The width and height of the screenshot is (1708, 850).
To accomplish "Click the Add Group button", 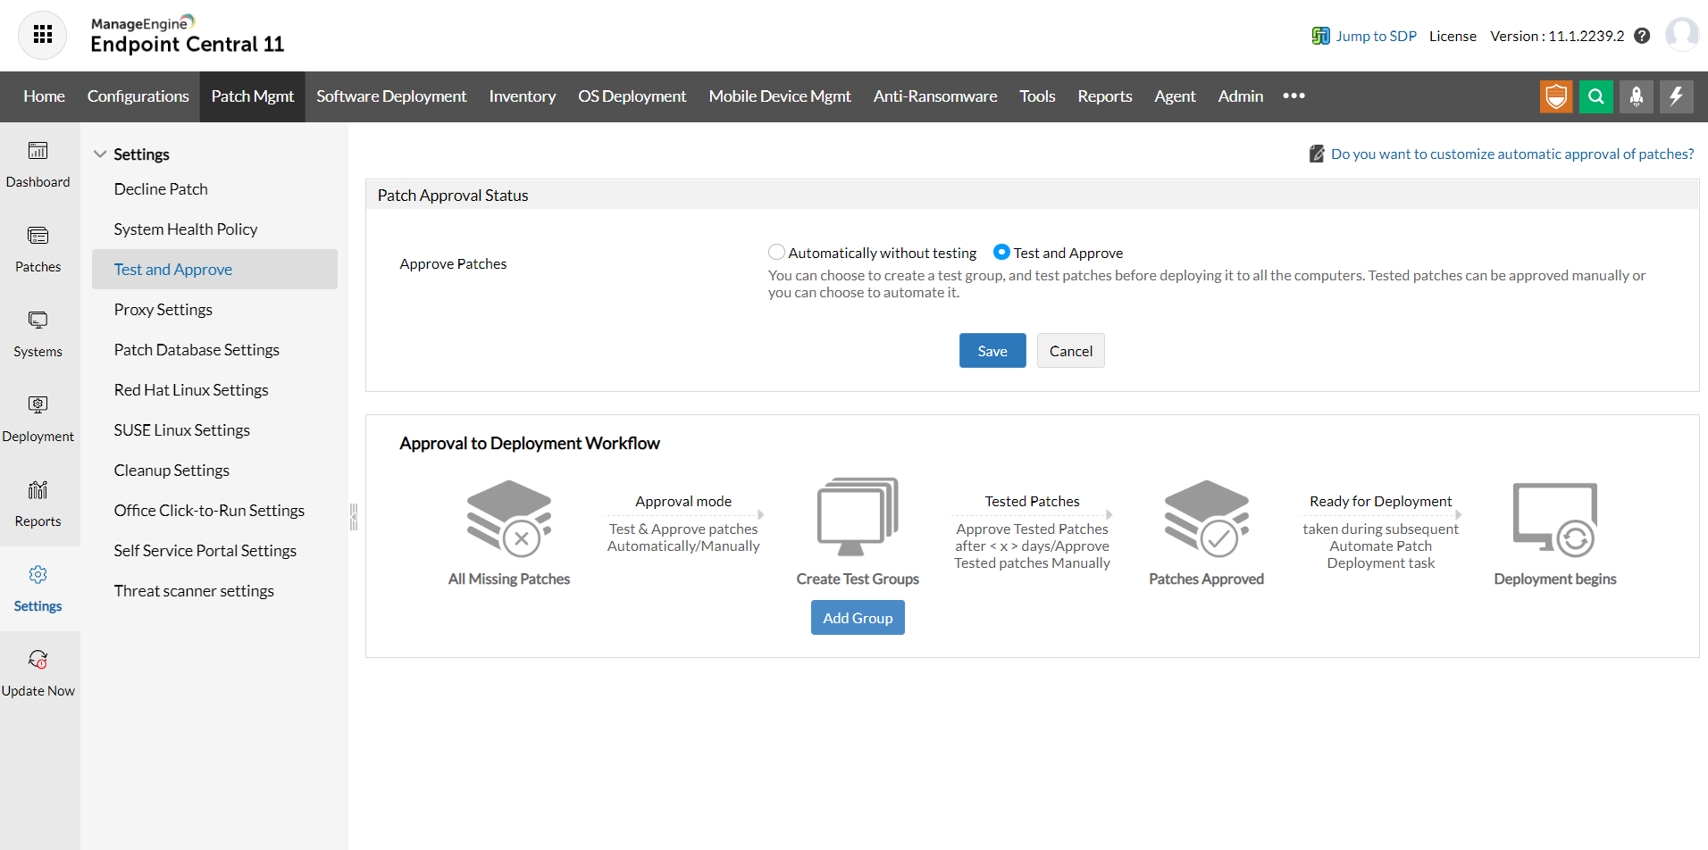I will pyautogui.click(x=858, y=618).
